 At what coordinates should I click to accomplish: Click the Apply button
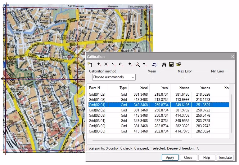(x=170, y=158)
